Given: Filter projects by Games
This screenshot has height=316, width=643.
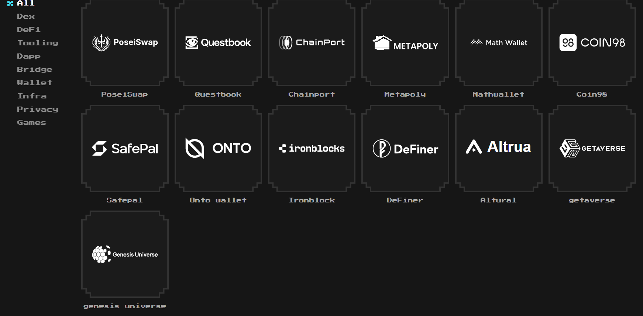Looking at the screenshot, I should 31,123.
